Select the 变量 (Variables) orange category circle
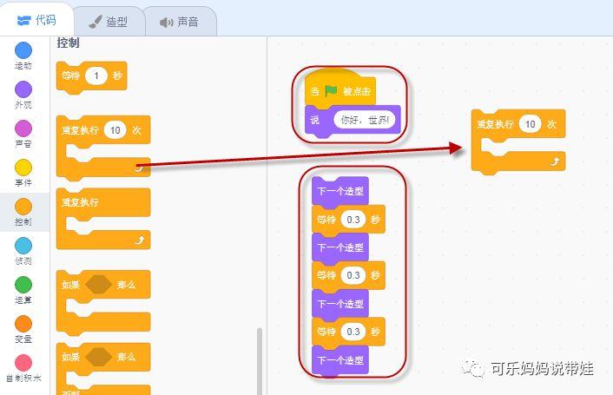This screenshot has width=613, height=395. pos(23,324)
